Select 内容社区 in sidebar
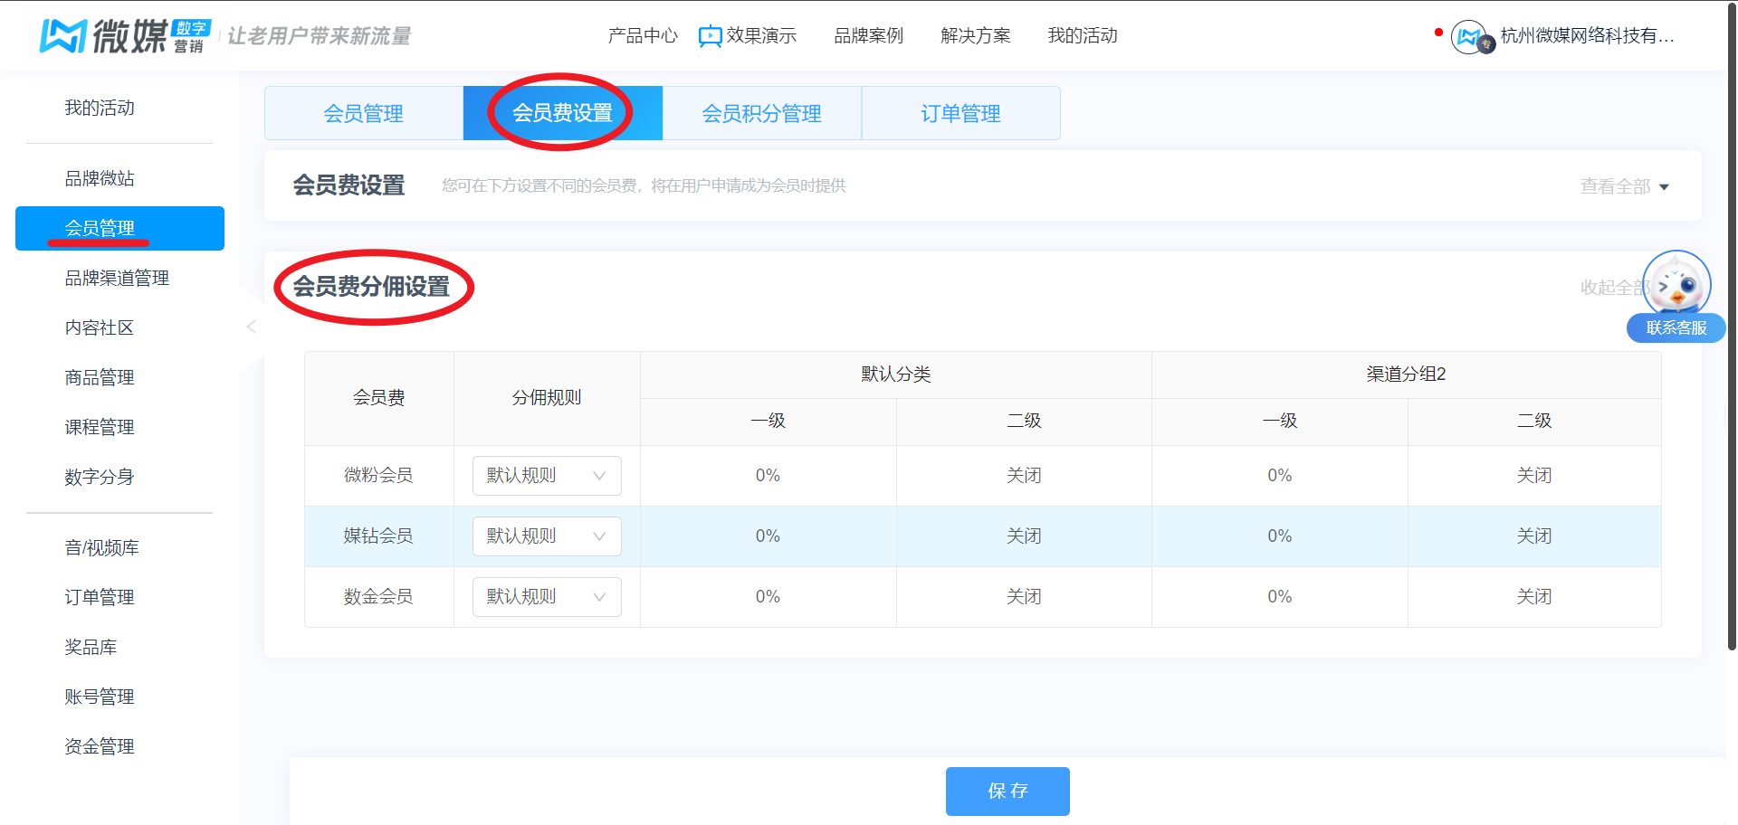This screenshot has height=825, width=1738. click(x=100, y=327)
